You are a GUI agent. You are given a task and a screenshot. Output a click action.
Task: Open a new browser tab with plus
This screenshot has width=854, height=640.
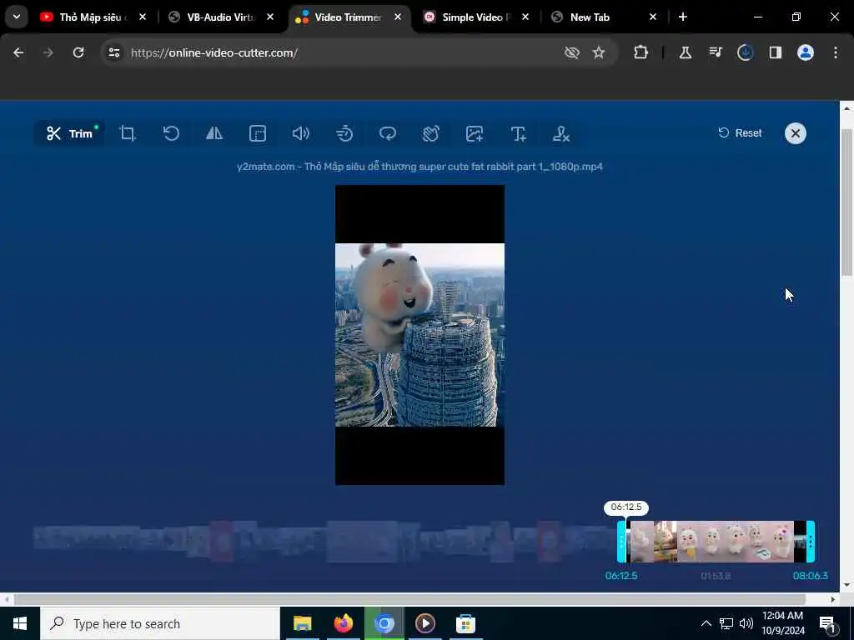click(683, 17)
